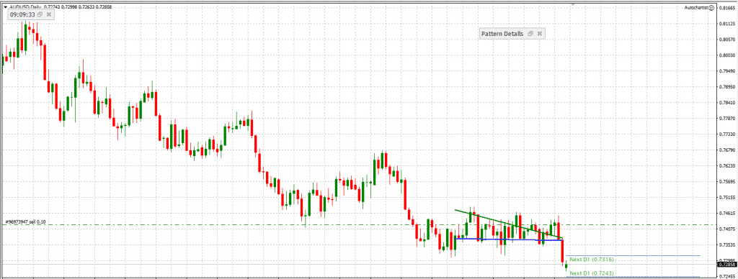
Task: Select the green descending trendline of the pattern
Action: (508, 224)
